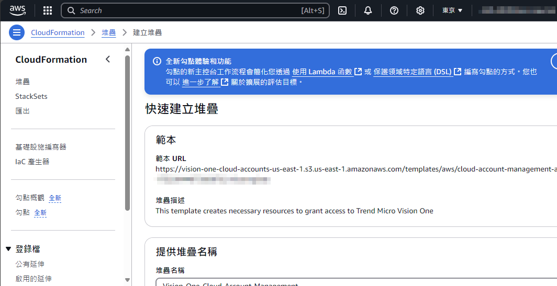Screen dimensions: 557x286
Task: Click the CloudFormation breadcrumb link
Action: tap(58, 32)
